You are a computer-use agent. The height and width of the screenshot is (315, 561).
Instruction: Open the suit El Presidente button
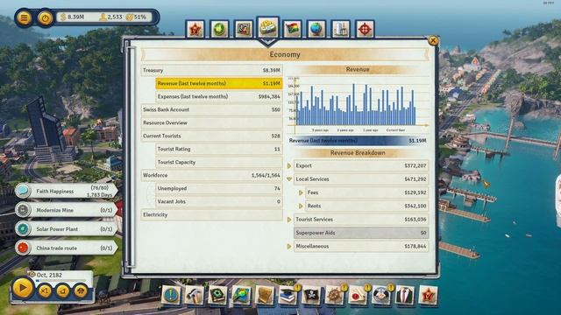pyautogui.click(x=405, y=296)
